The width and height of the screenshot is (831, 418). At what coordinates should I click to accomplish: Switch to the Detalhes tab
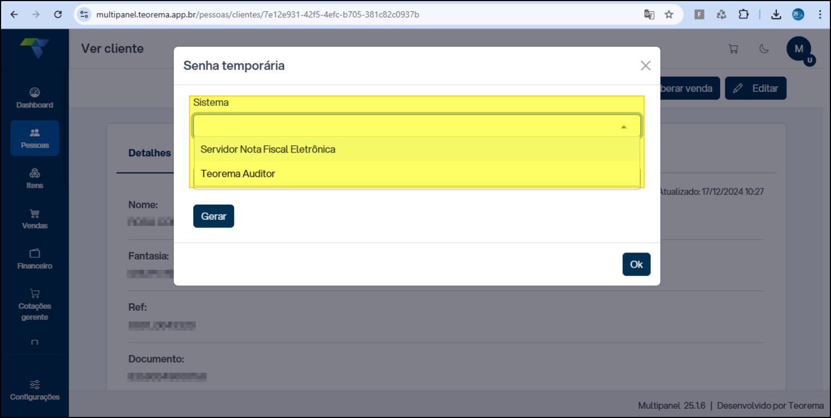(x=149, y=153)
